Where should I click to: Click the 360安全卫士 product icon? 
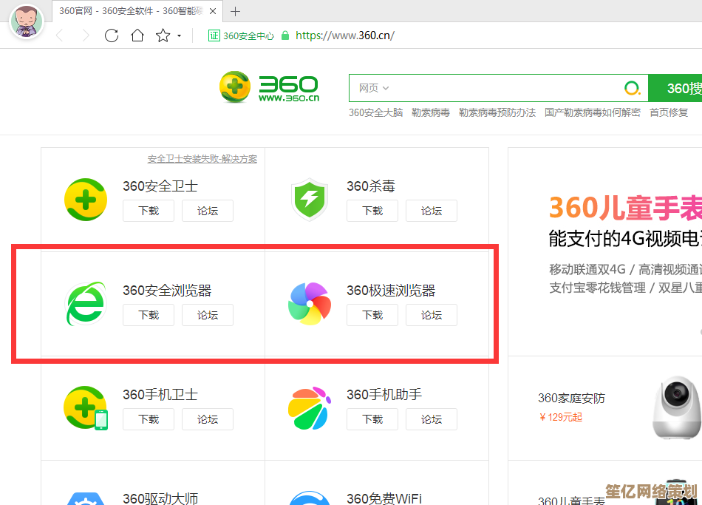pos(86,200)
